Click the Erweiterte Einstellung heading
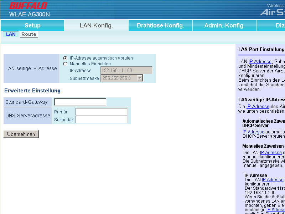 (x=32, y=91)
